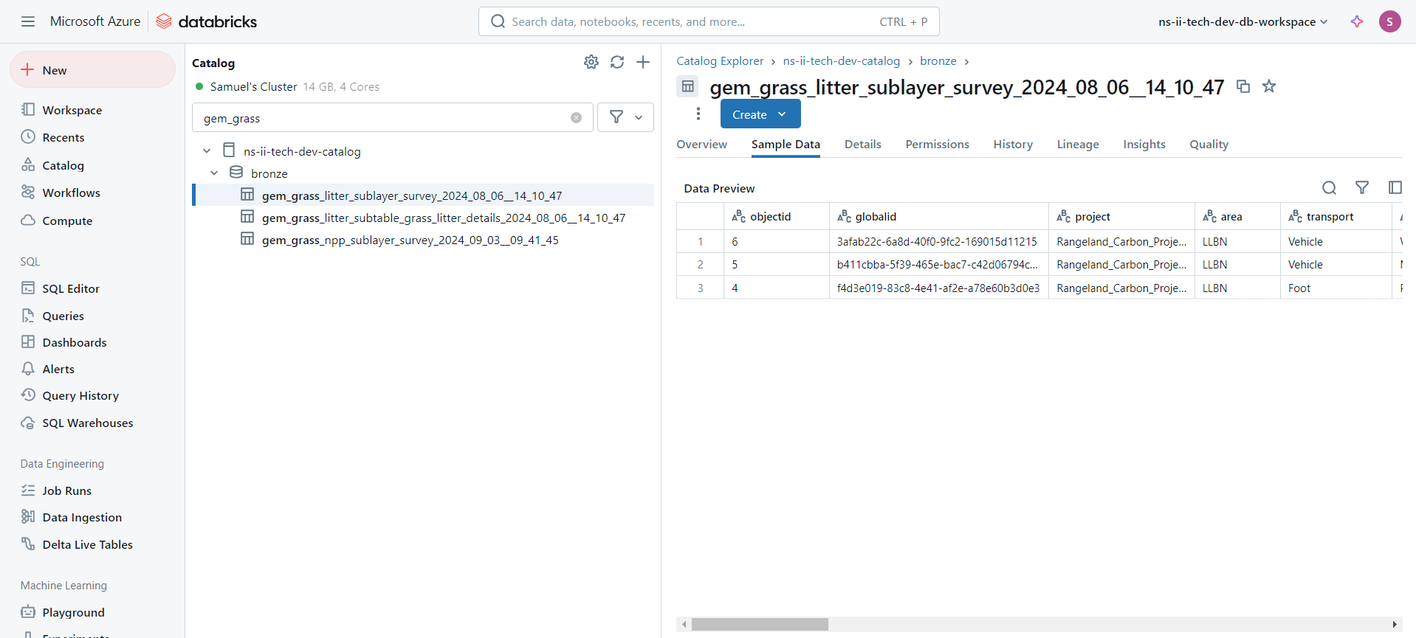Select gem_grass_npp_sublayer_survey table
Screen dimensions: 1416x638
[x=410, y=240]
